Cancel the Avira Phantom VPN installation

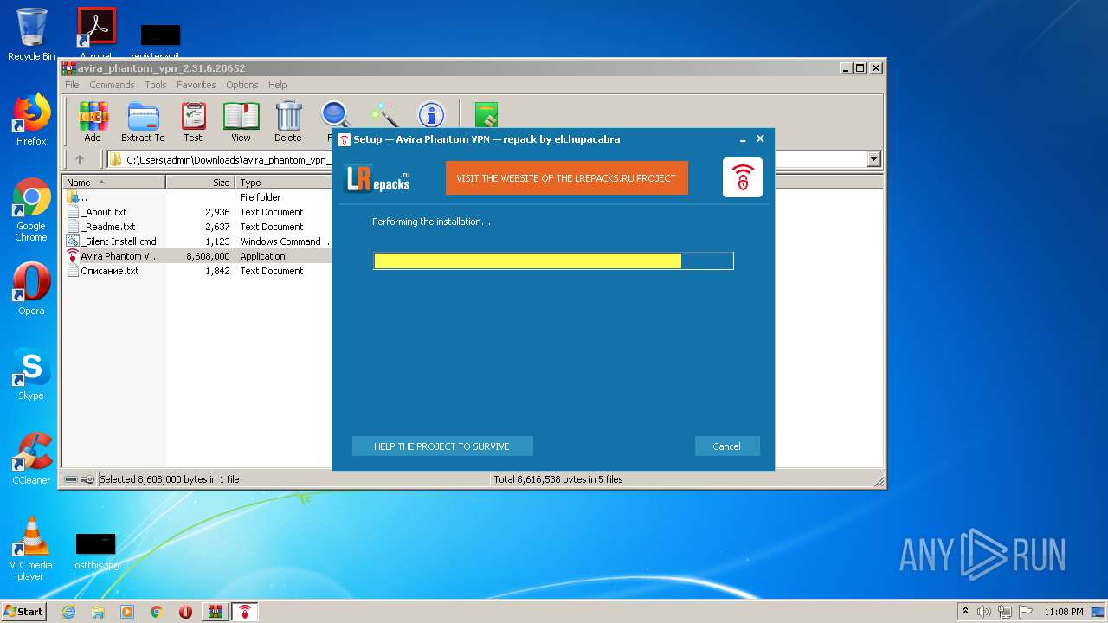726,446
